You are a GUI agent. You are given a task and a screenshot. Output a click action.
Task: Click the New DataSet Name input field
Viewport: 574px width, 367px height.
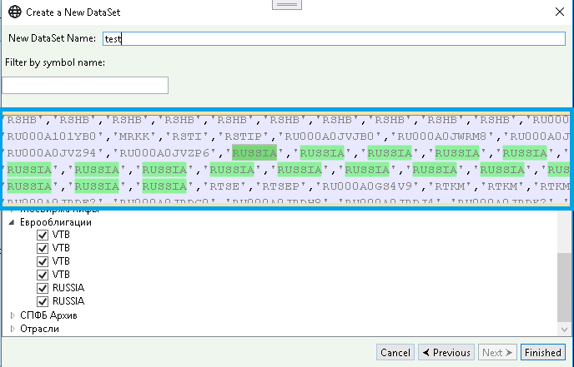point(334,39)
